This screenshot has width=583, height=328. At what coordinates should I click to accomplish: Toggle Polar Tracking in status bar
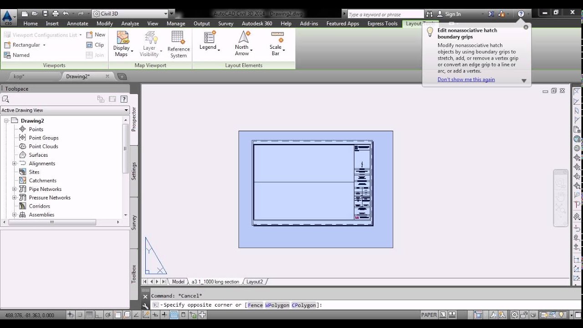click(108, 315)
